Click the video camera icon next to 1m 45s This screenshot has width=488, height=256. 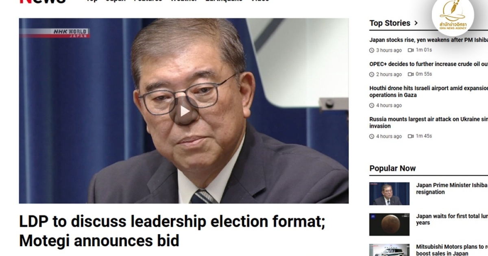[x=411, y=137]
